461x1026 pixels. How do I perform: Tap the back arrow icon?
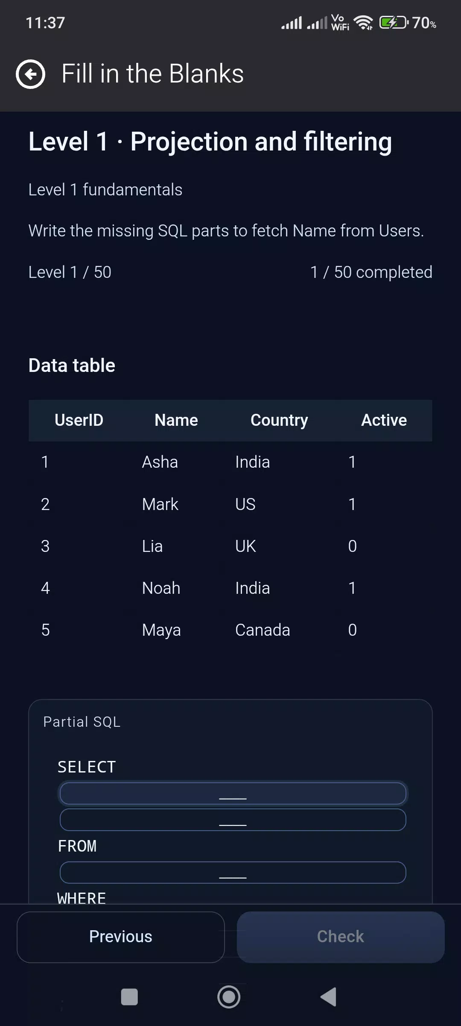point(30,74)
